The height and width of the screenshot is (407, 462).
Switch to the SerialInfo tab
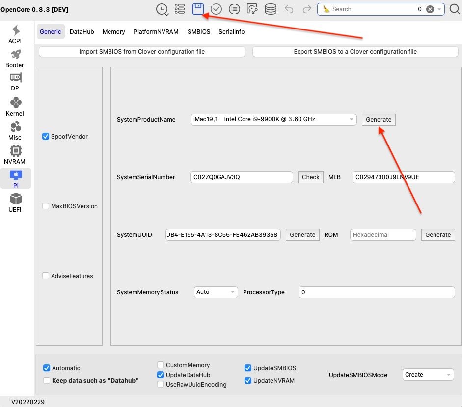[x=231, y=31]
